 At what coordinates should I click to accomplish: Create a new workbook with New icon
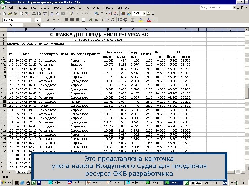(x=4, y=13)
